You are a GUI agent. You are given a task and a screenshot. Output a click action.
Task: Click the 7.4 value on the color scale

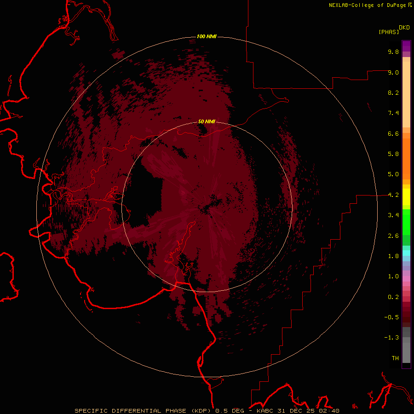pyautogui.click(x=393, y=113)
